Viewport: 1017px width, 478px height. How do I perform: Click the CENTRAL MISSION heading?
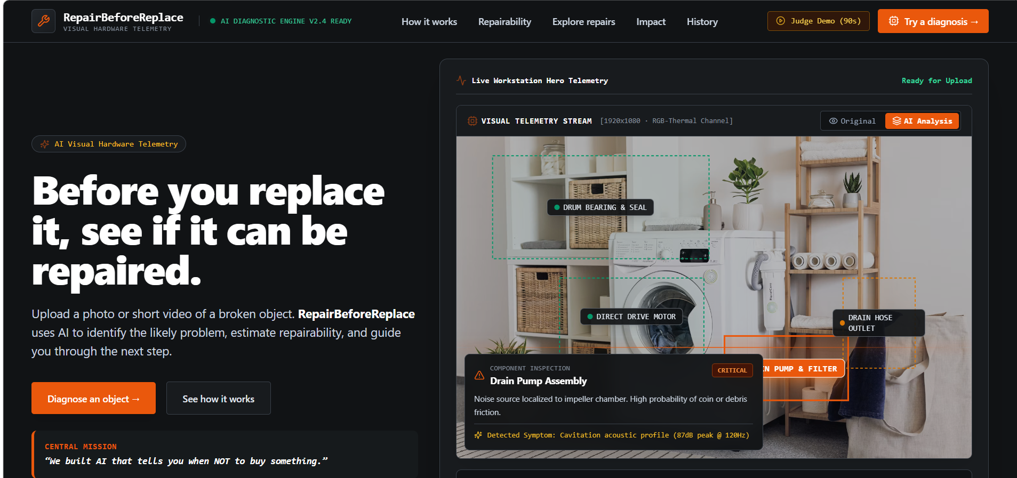81,447
